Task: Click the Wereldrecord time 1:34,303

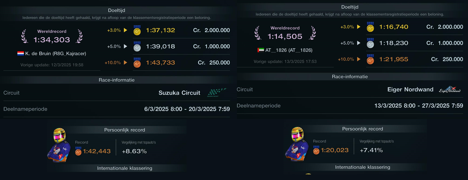Action: (52, 40)
